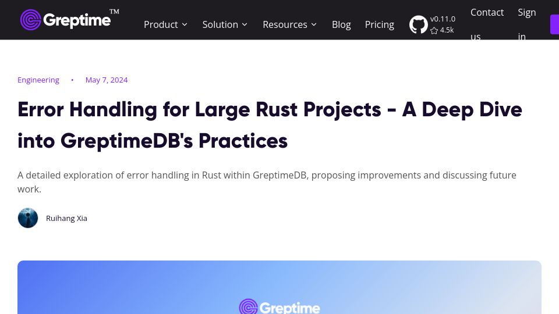559x314 pixels.
Task: Expand the Resources menu chevron
Action: pos(314,24)
